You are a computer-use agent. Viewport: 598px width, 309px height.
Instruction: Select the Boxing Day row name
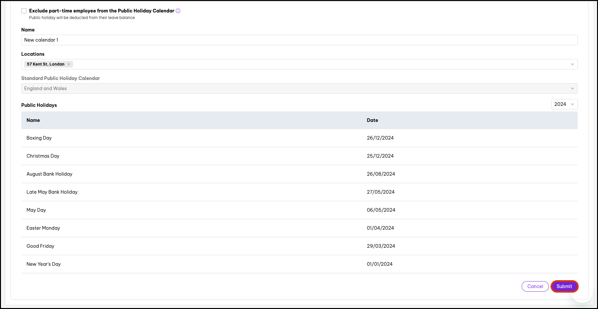coord(39,138)
